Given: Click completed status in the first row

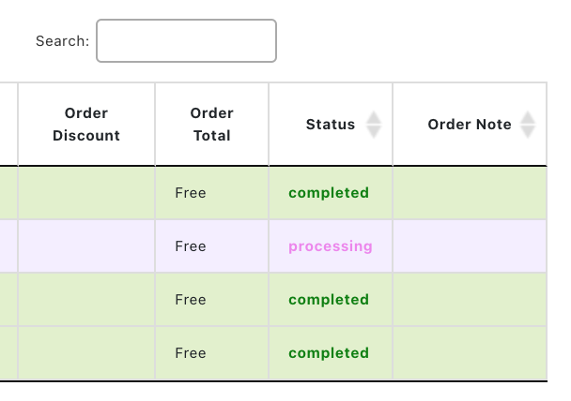Looking at the screenshot, I should pos(329,193).
